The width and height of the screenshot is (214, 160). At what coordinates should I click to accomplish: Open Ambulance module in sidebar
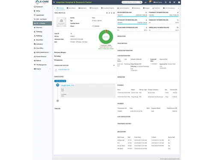pos(42,44)
